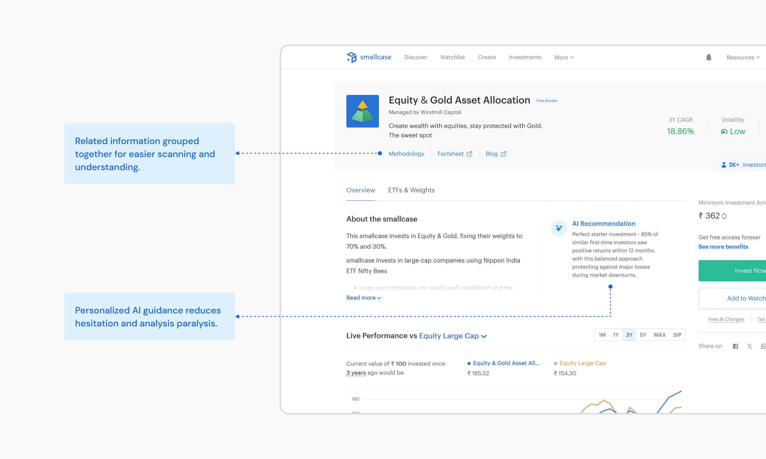Open Discover in the navigation bar
Viewport: 766px width, 459px height.
point(415,57)
